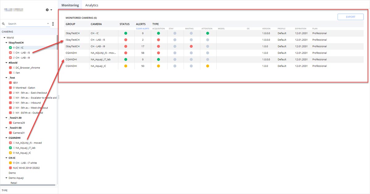
Task: Collapse the _Test21-30 group
Action: pyautogui.click(x=6, y=118)
